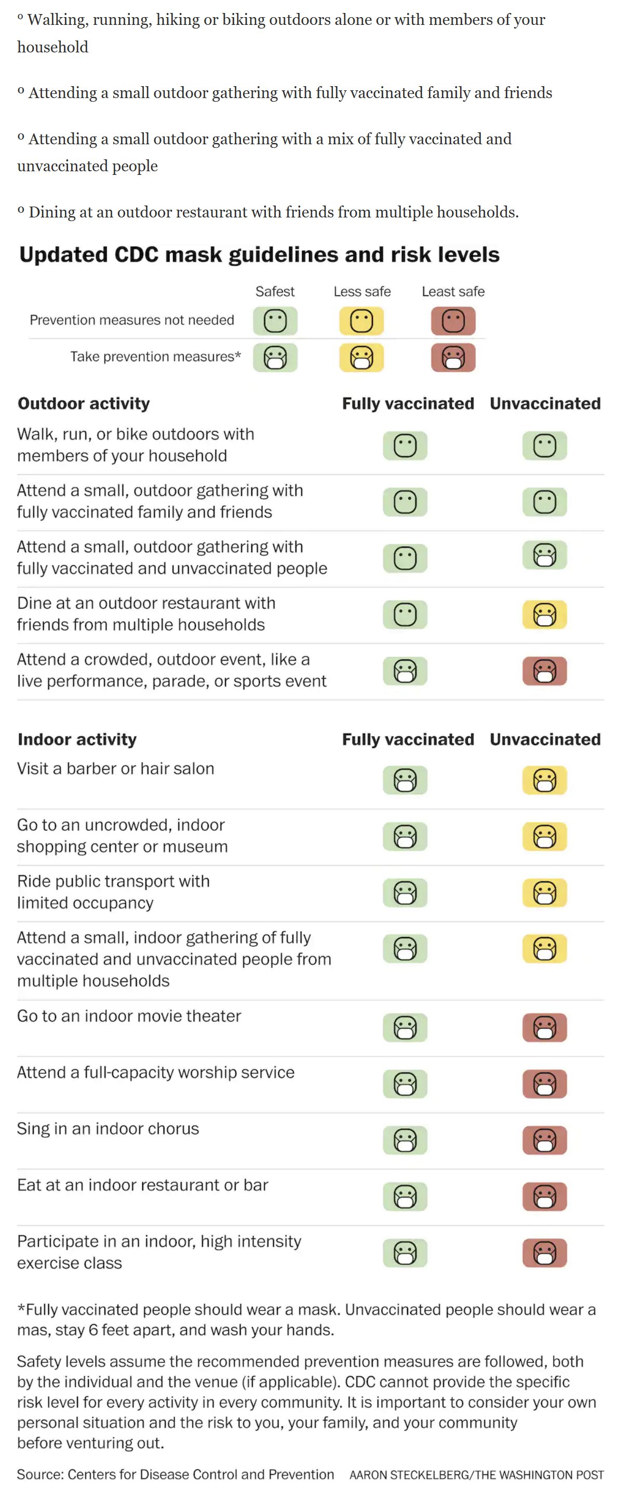Click the red masked face in the legend's prevention row
This screenshot has width=620, height=1491.
[x=453, y=358]
